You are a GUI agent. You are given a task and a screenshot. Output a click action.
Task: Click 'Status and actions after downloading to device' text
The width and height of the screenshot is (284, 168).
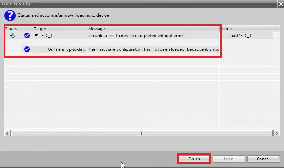click(x=63, y=15)
